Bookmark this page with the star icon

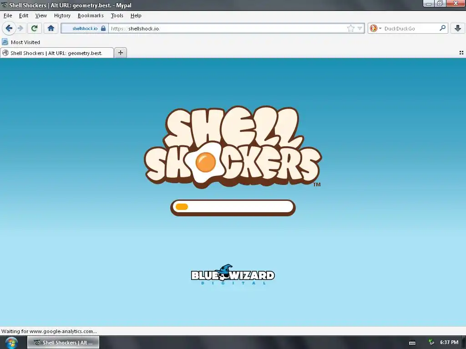click(x=351, y=29)
